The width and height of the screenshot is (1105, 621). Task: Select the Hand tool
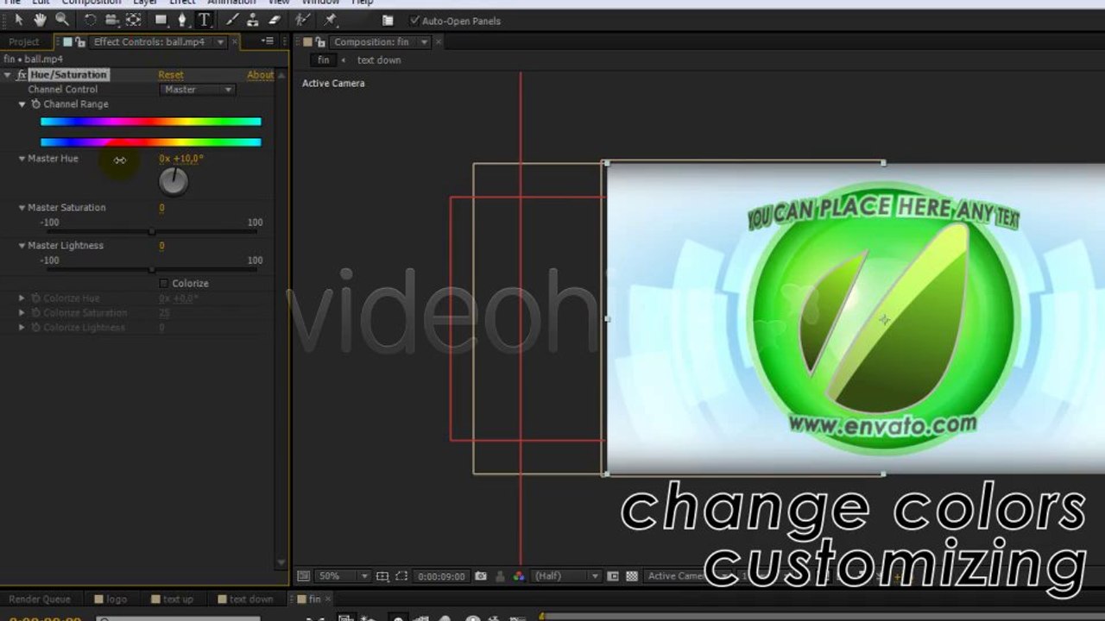40,20
